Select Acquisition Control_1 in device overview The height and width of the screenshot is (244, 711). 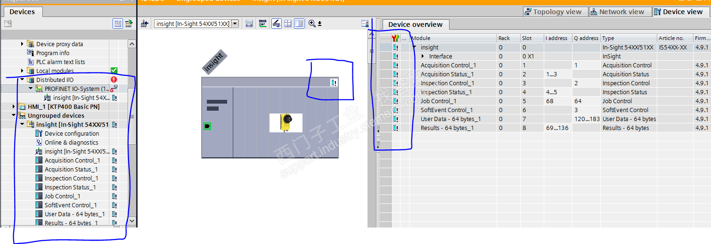(448, 65)
